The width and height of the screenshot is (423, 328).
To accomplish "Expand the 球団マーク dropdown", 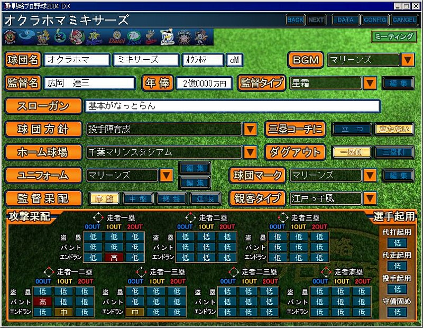I will (x=370, y=176).
